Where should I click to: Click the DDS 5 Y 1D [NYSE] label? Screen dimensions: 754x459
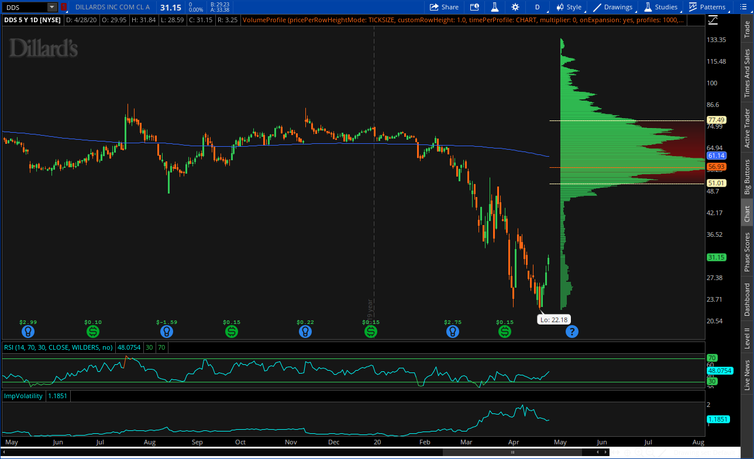32,20
